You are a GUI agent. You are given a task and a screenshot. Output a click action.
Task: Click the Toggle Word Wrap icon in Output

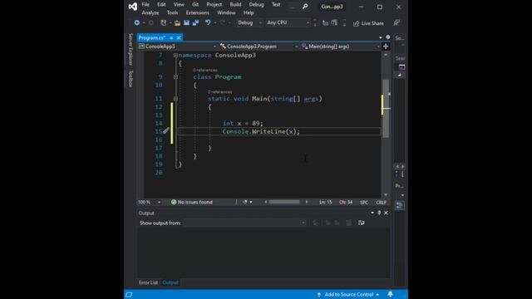[361, 223]
